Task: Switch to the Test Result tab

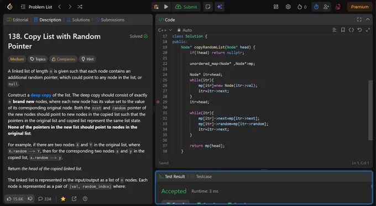Action: [x=172, y=177]
